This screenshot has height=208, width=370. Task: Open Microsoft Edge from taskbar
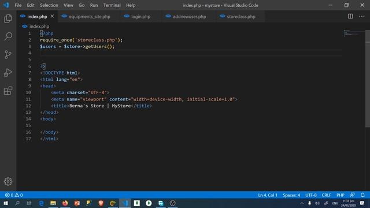coord(41,203)
